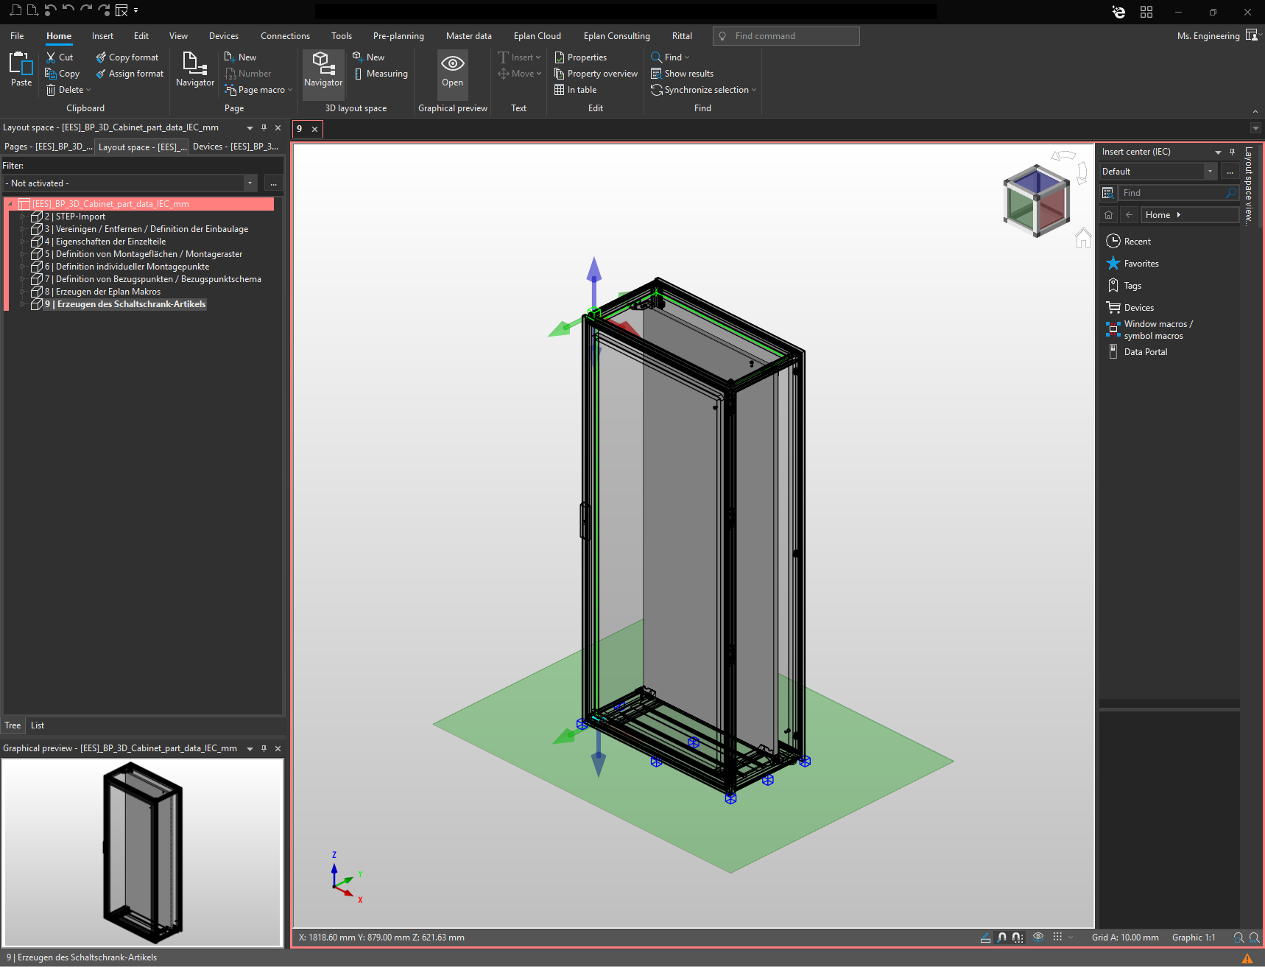Toggle snap to grid magnet
The width and height of the screenshot is (1265, 967).
pos(1018,938)
